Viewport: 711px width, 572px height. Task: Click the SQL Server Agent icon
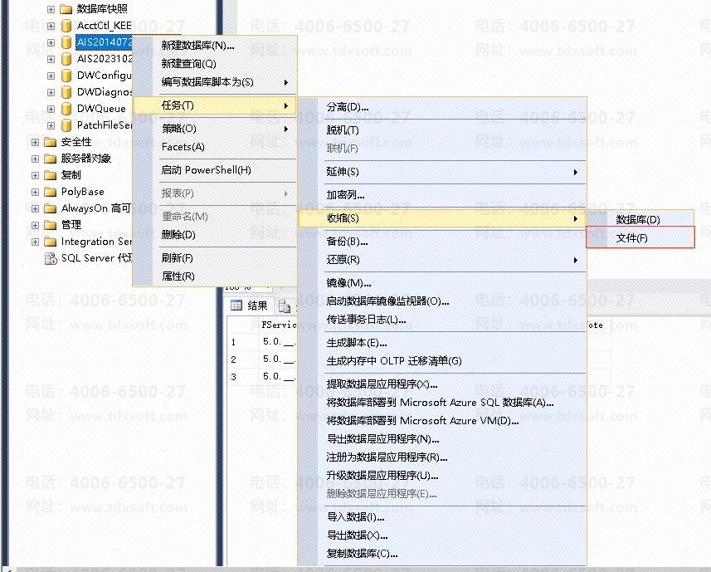point(51,258)
